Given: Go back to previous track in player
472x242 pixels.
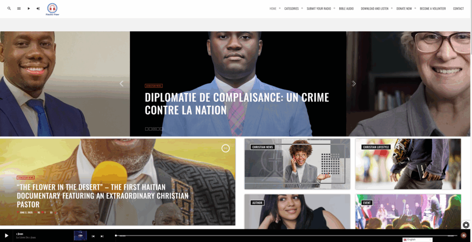Looking at the screenshot, I should coord(93,236).
